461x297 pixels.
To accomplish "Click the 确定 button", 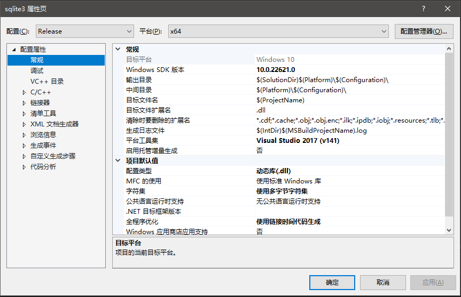I will click(x=332, y=282).
